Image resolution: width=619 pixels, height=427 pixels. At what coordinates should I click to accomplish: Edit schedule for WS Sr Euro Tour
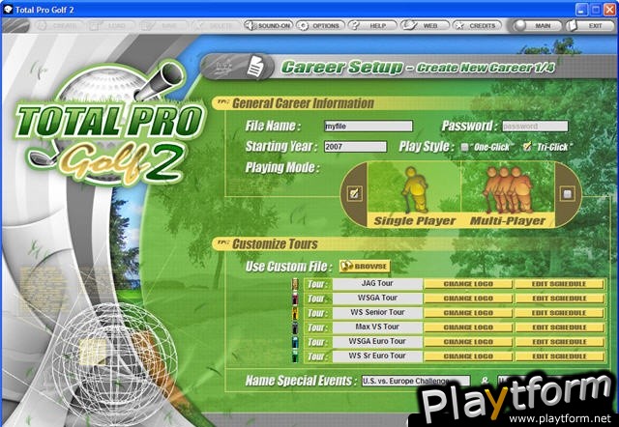click(x=559, y=356)
